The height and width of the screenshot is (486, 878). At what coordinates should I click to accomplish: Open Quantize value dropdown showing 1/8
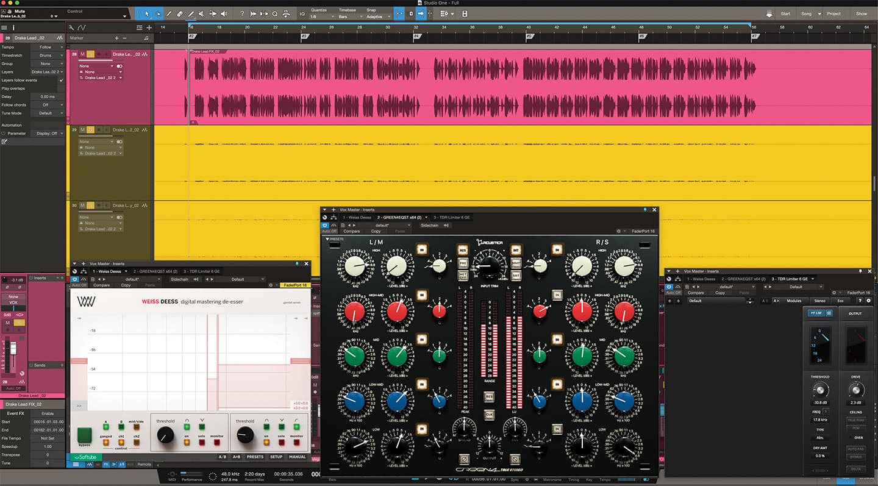[322, 16]
